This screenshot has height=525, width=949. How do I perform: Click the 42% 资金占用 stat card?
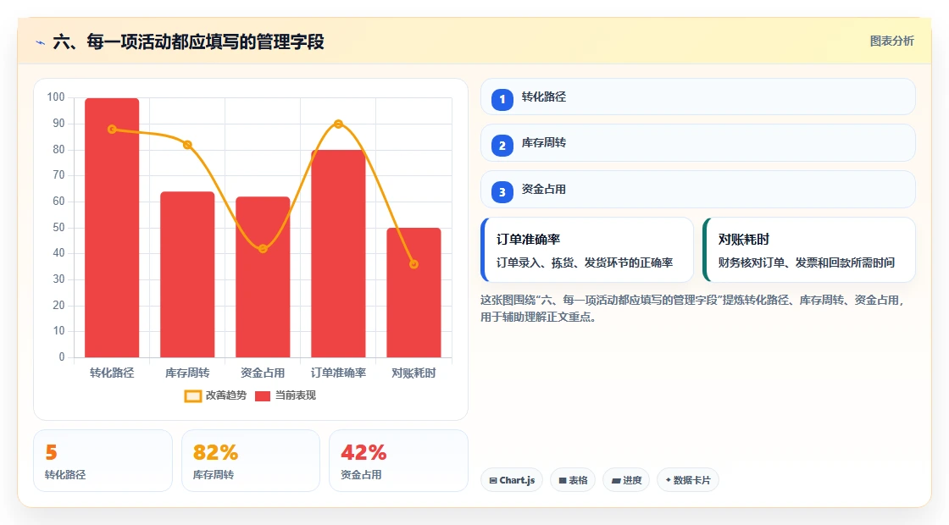click(x=398, y=461)
